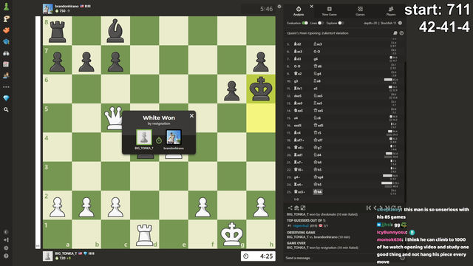Viewport: 473px width, 266px height.
Task: Open the Play hand-with-pawn sidebar icon
Action: click(x=6, y=19)
